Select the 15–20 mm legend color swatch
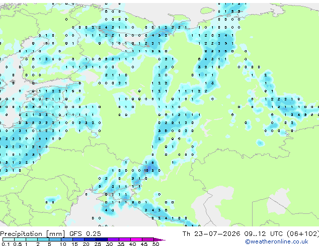Viewport: 319px width, 246px height. pyautogui.click(x=78, y=239)
